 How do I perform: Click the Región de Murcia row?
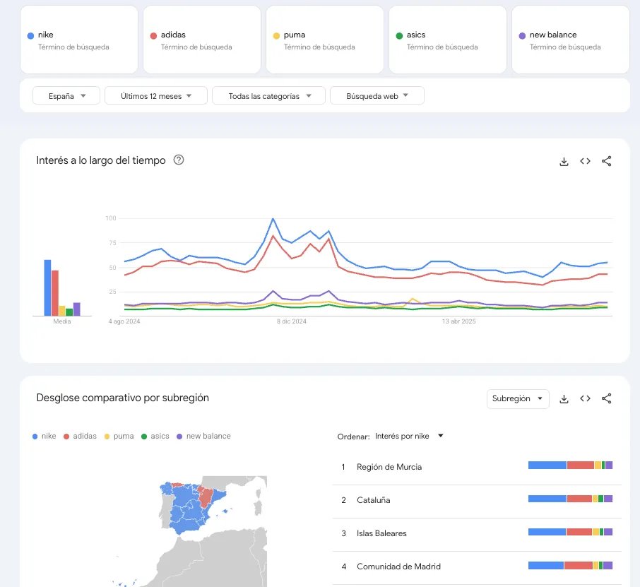tap(477, 467)
